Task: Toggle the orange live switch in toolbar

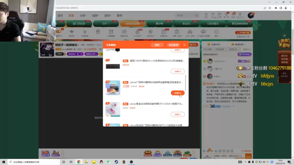Action: click(58, 32)
